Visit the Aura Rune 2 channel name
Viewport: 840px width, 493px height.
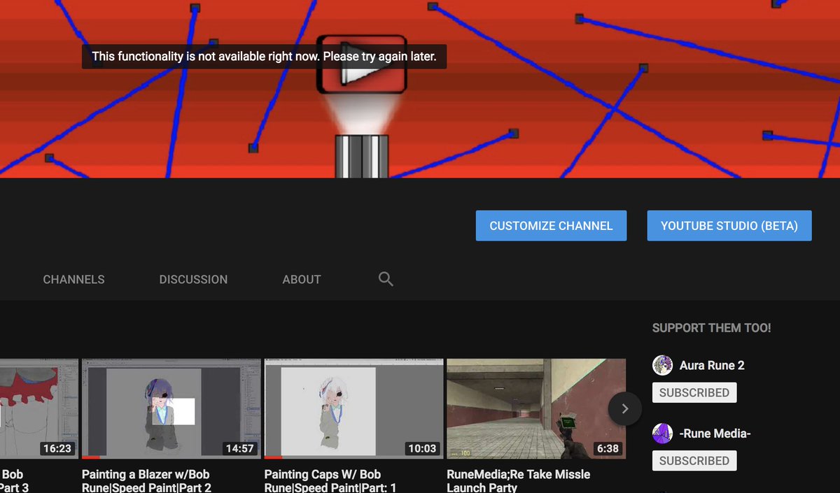click(712, 365)
